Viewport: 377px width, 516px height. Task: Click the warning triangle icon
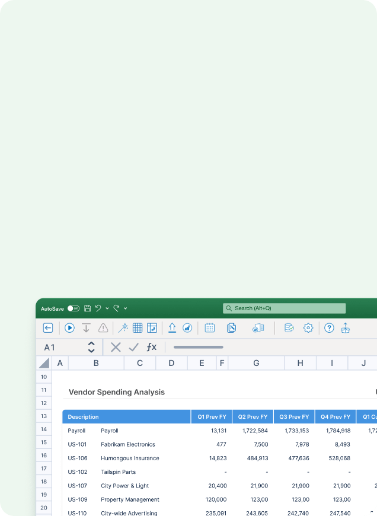[103, 328]
